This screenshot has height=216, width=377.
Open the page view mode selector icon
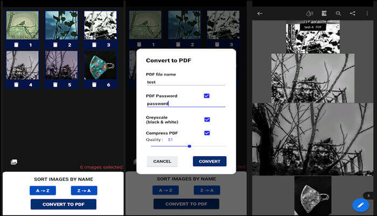(324, 13)
